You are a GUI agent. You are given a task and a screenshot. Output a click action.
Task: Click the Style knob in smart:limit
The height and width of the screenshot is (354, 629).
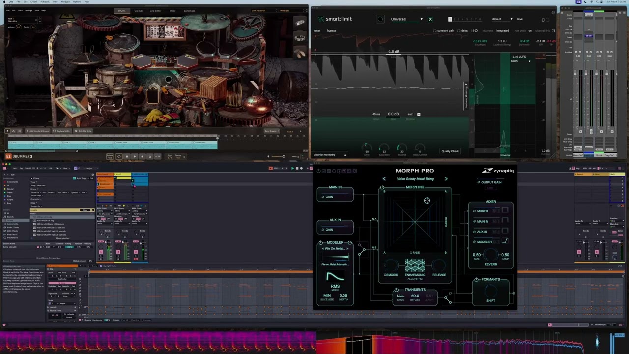[366, 147]
